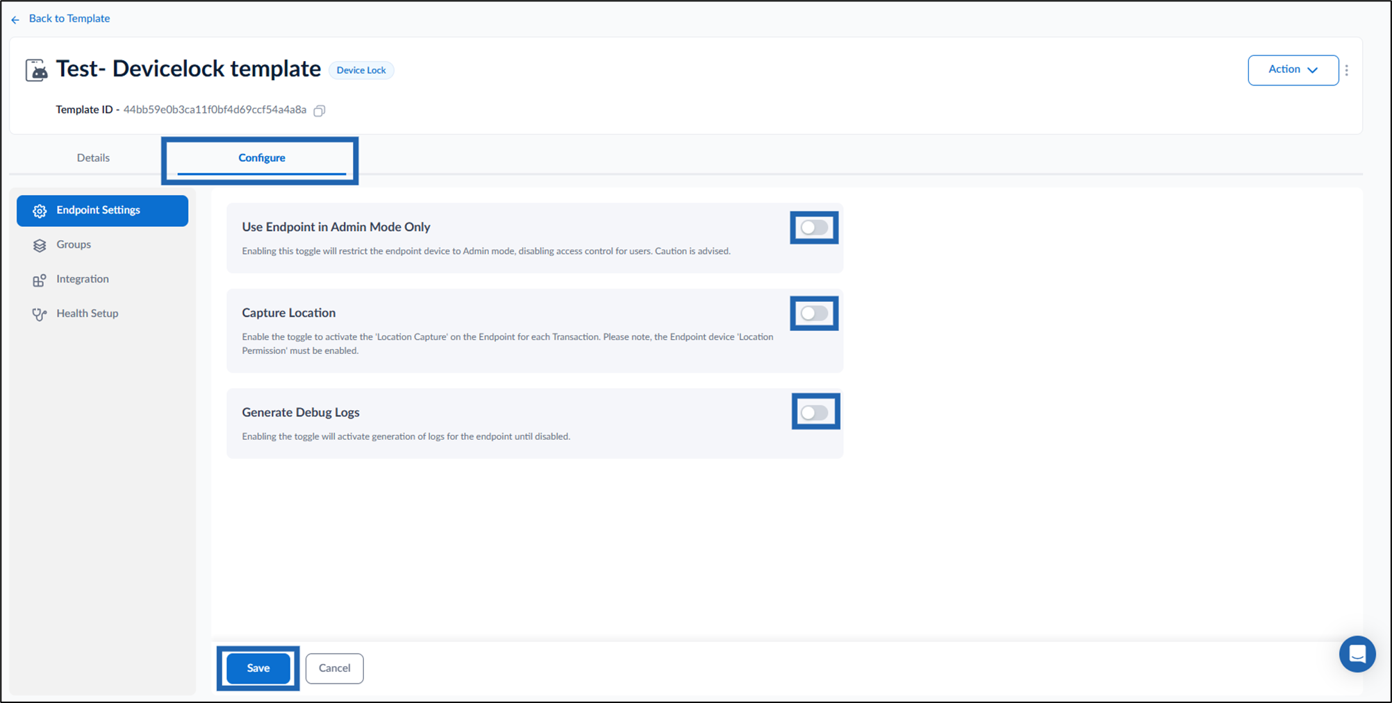
Task: Open the Integration section label
Action: [x=83, y=279]
